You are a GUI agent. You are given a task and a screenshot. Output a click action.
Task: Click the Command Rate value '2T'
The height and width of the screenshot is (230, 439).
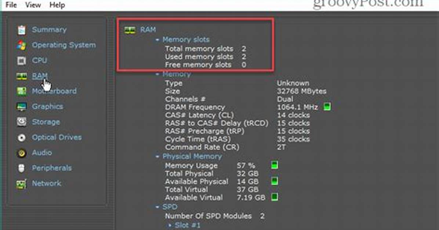282,147
